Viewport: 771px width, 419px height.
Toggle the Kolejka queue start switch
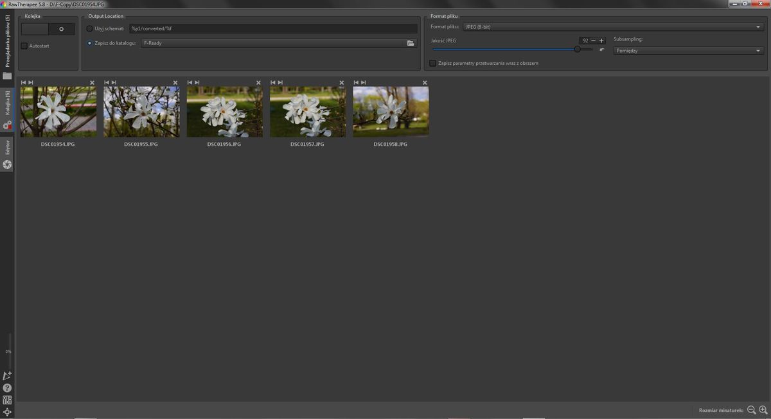(x=48, y=29)
